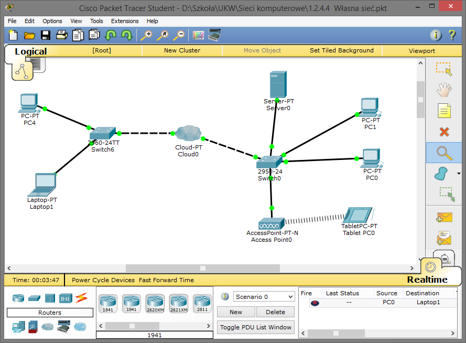Viewport: 466px width, 343px height.
Task: Zoom out with the minus magnifier
Action: click(x=179, y=35)
